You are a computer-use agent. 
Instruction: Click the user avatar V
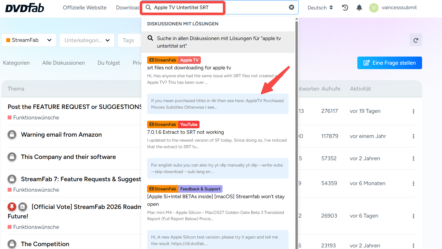coord(374,8)
